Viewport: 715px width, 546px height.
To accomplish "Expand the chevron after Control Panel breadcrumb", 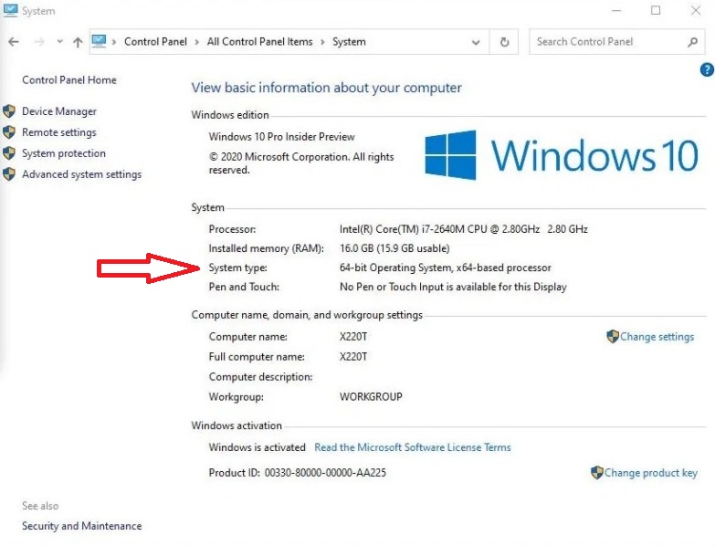I will [x=196, y=42].
